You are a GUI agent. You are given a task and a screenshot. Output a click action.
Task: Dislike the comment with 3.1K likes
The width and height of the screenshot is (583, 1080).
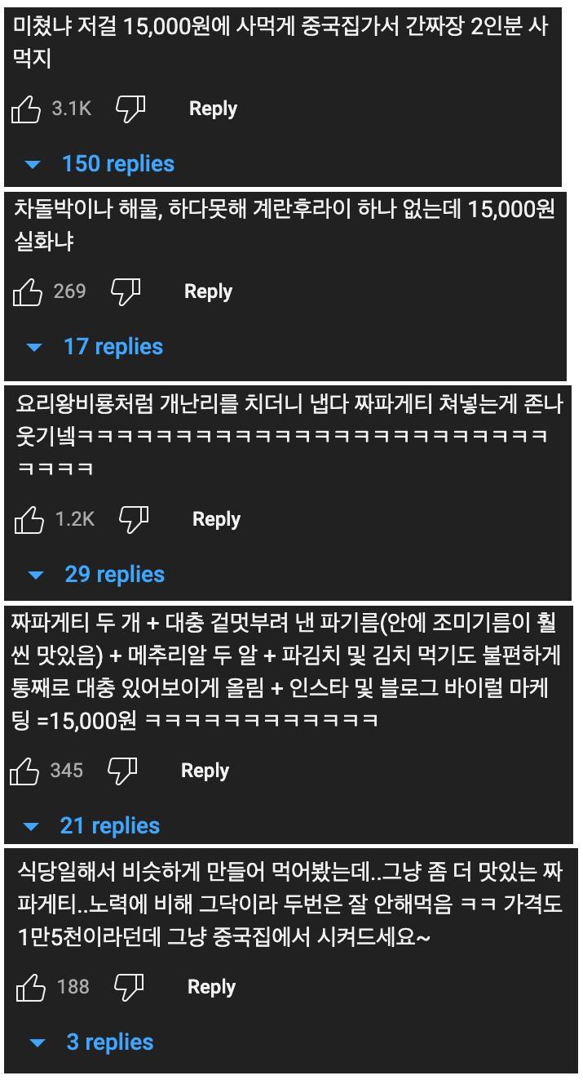tap(130, 109)
